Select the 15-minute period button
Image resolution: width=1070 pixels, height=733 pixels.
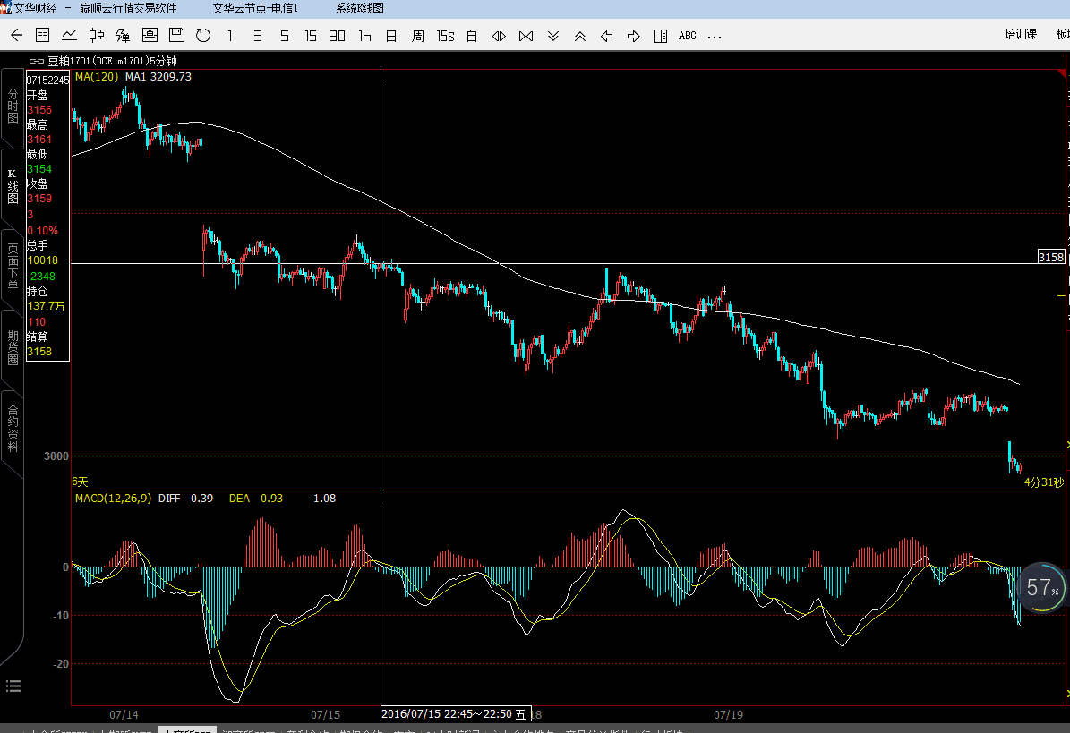coord(311,36)
